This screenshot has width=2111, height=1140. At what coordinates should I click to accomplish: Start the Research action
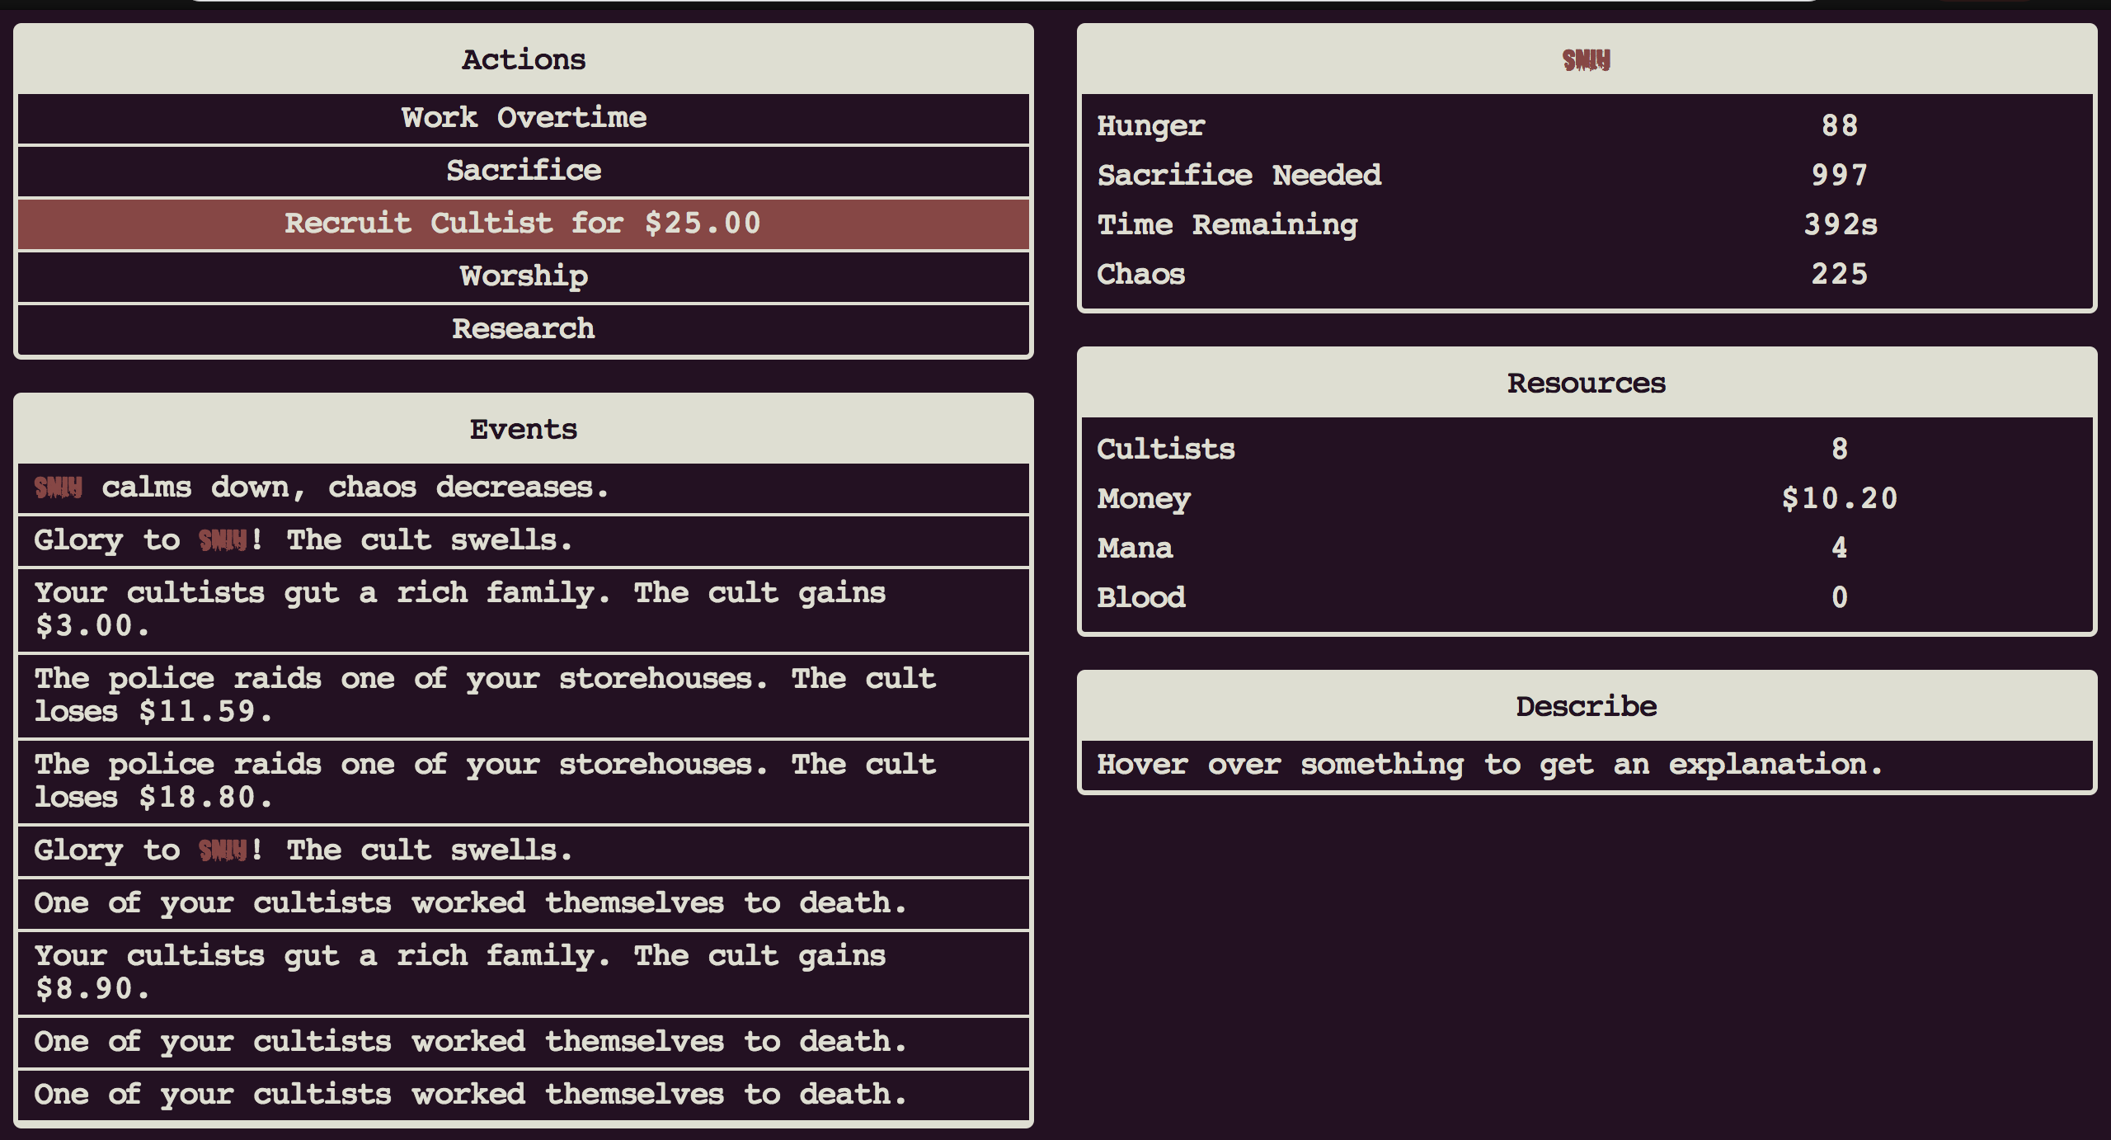[x=524, y=329]
